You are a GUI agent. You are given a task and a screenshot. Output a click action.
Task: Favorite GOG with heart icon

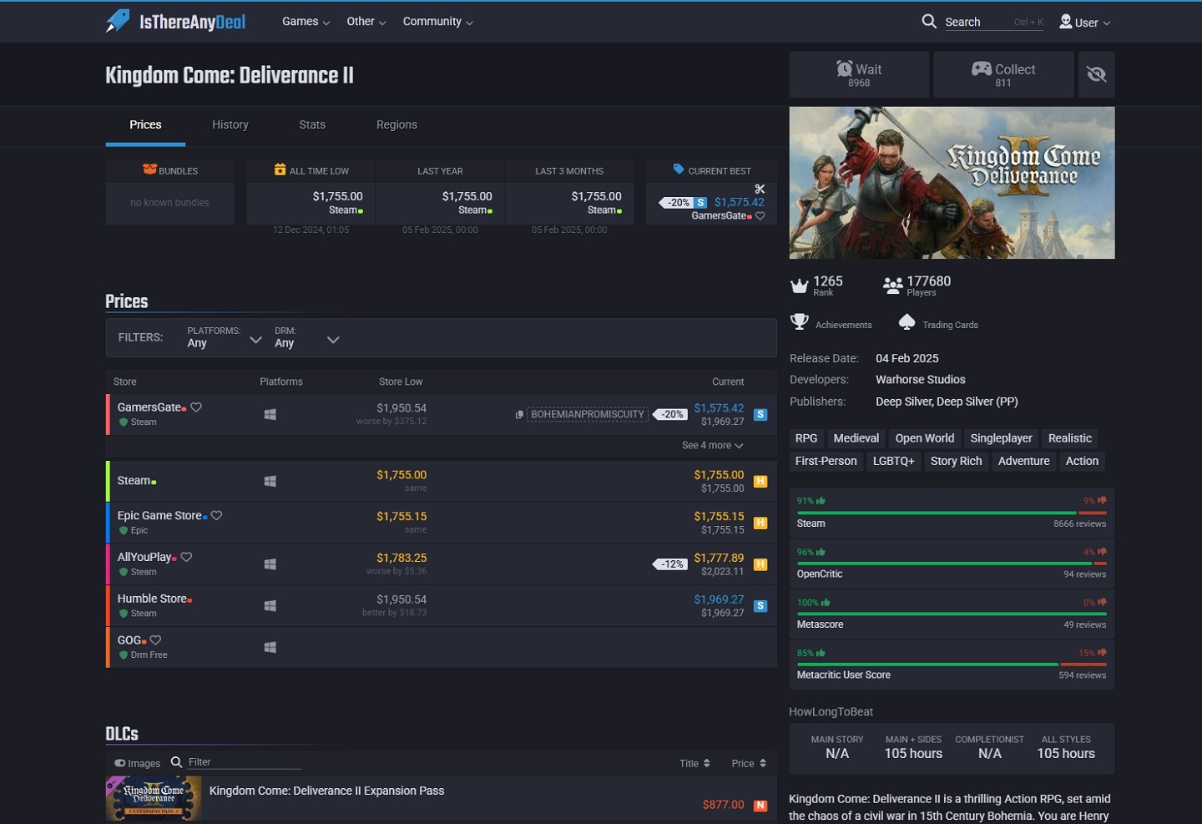click(x=155, y=640)
